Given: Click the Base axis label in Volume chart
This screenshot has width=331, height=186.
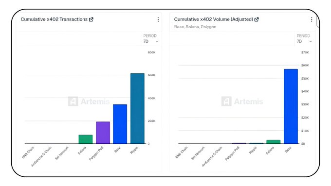Looking at the screenshot, I should tap(288, 150).
